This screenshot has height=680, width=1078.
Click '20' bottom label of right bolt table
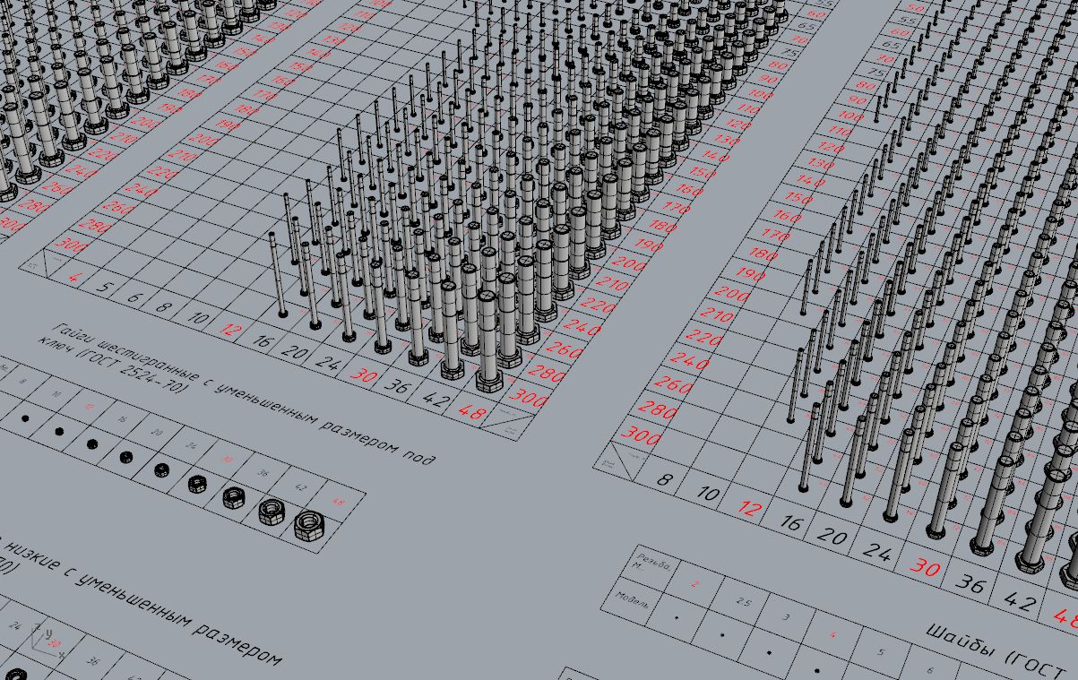pos(832,537)
